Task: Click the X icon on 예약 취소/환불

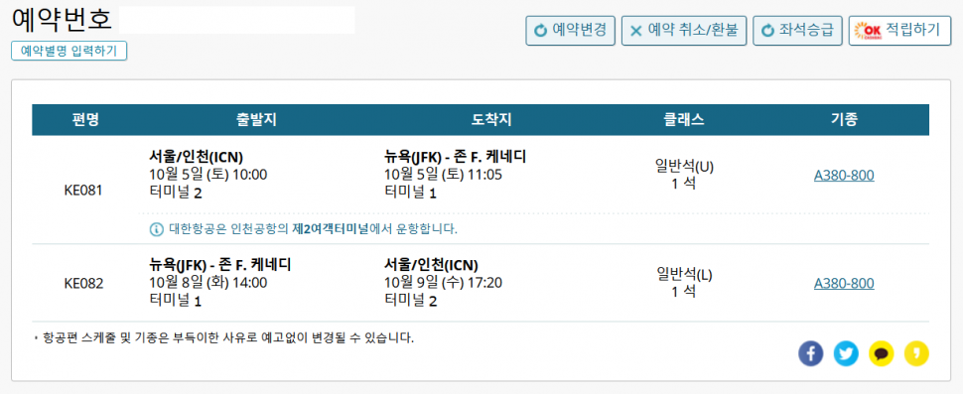Action: click(636, 31)
